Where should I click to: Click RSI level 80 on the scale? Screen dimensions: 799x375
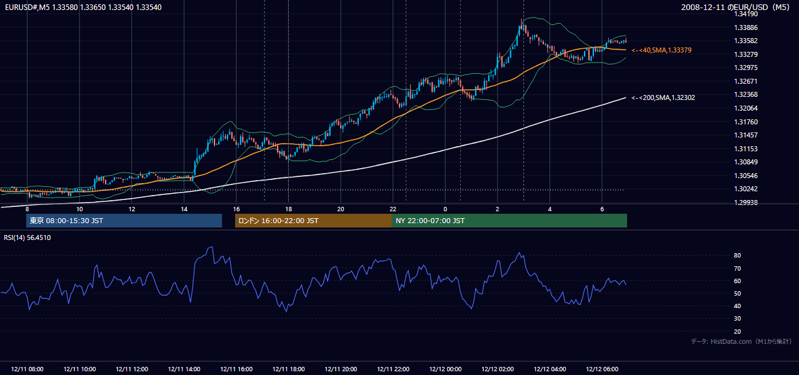(738, 256)
